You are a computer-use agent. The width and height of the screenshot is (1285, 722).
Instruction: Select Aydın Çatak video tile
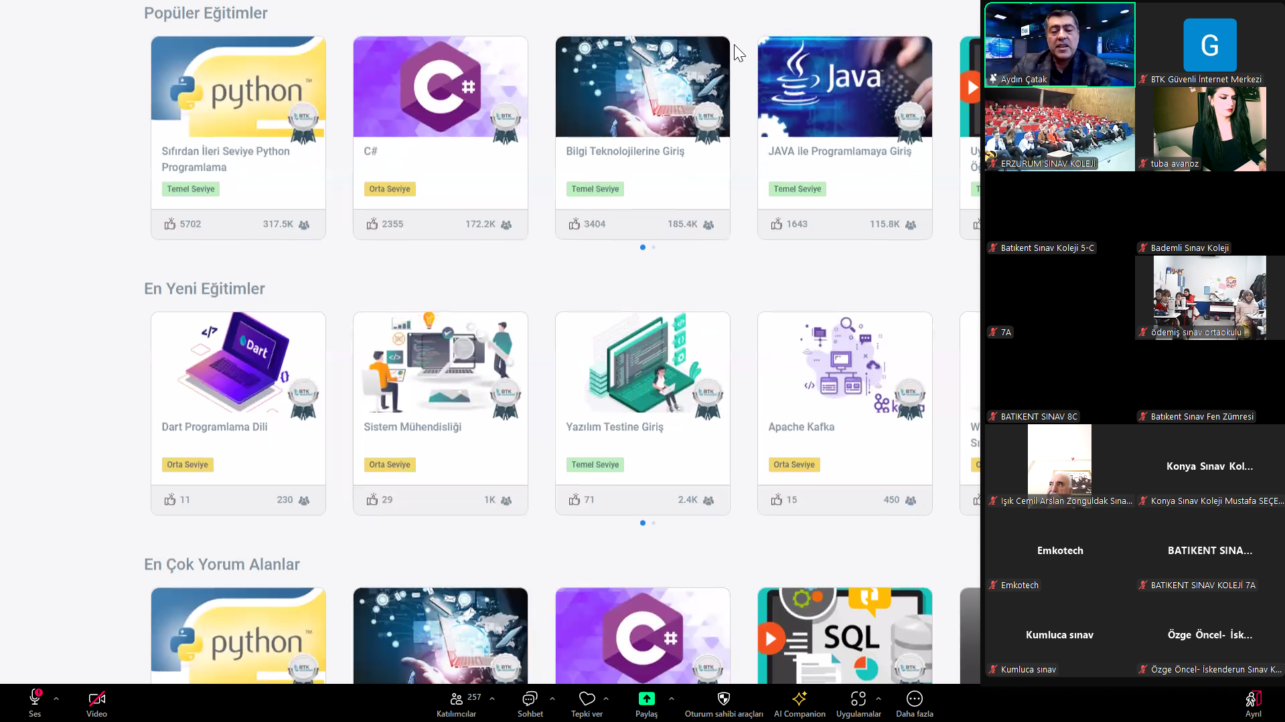tap(1060, 45)
